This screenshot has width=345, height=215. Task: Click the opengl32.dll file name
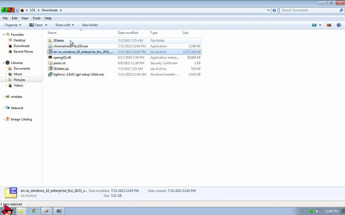click(62, 58)
